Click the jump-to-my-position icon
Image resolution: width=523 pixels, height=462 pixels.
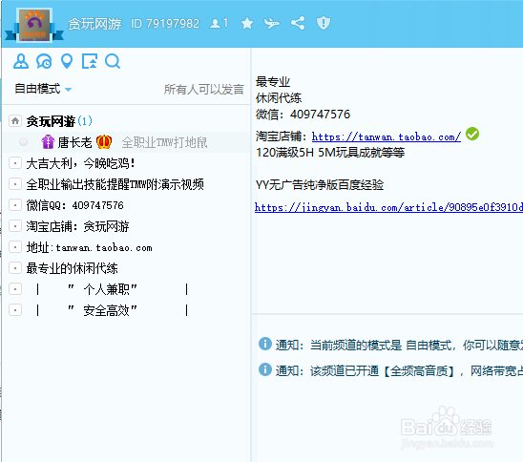[90, 61]
